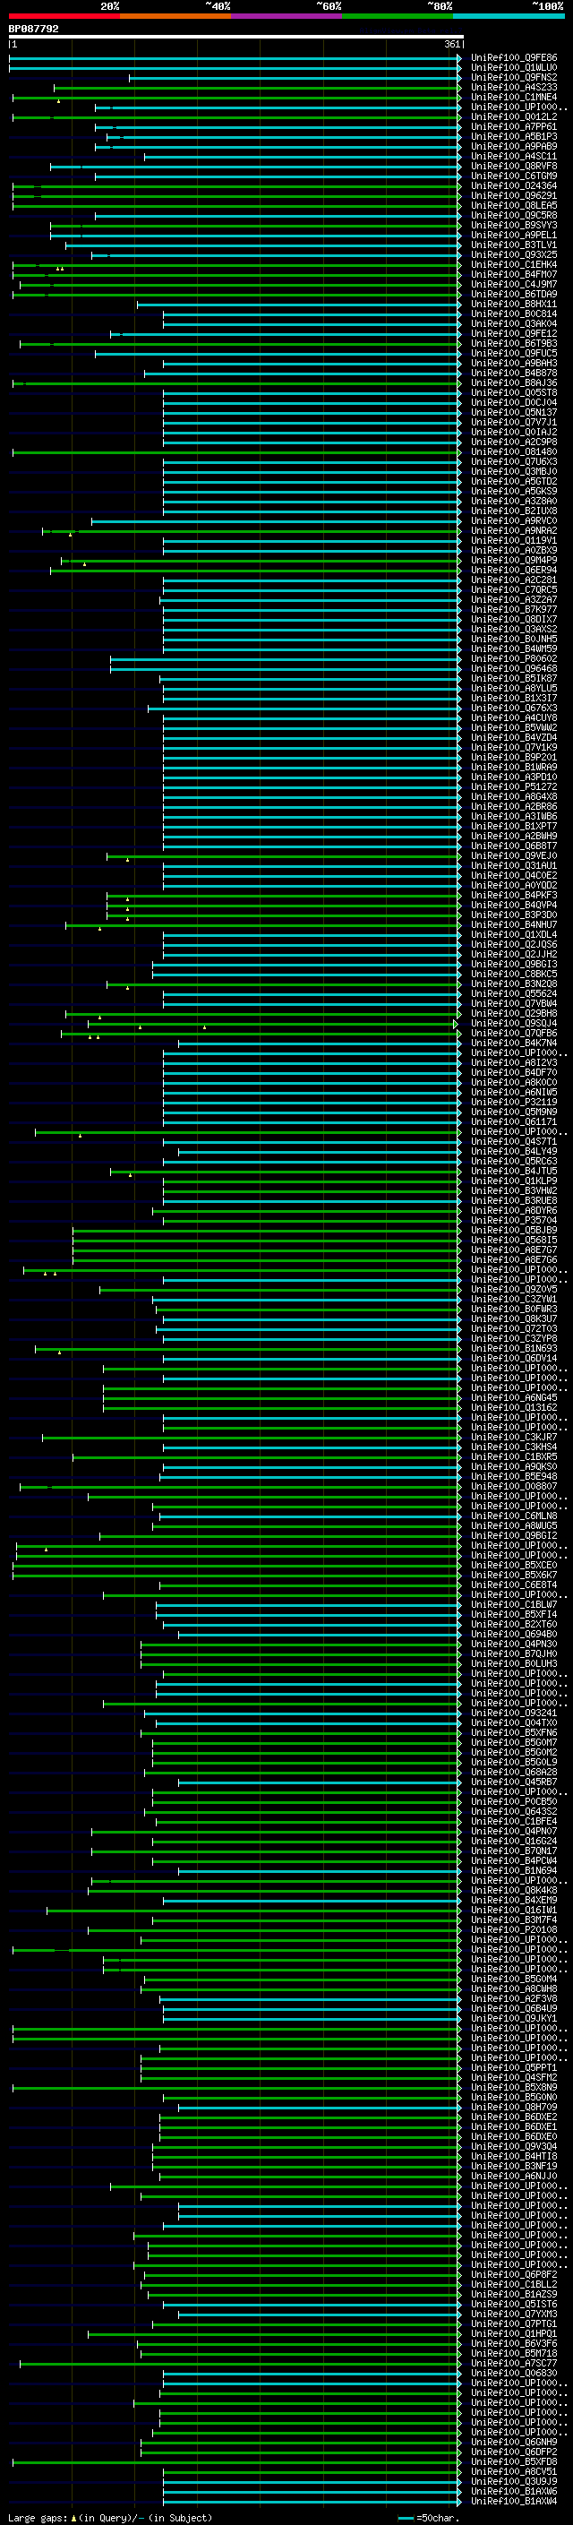573x2525 pixels.
Task: Select hit label UniRef100_A4SC11
Action: click(x=514, y=156)
